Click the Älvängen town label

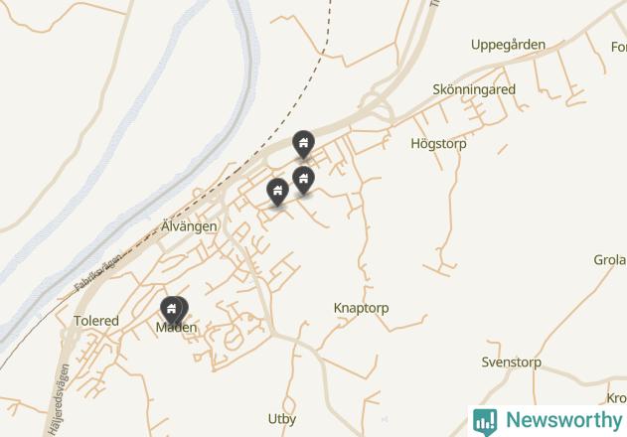tap(189, 226)
